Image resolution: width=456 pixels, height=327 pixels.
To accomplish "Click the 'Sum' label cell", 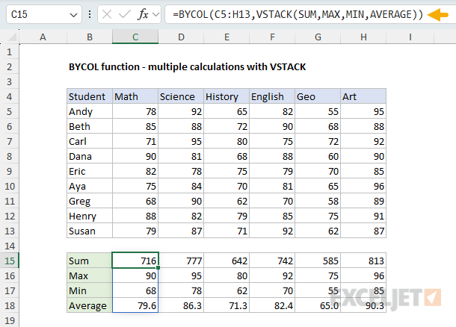I will point(90,261).
